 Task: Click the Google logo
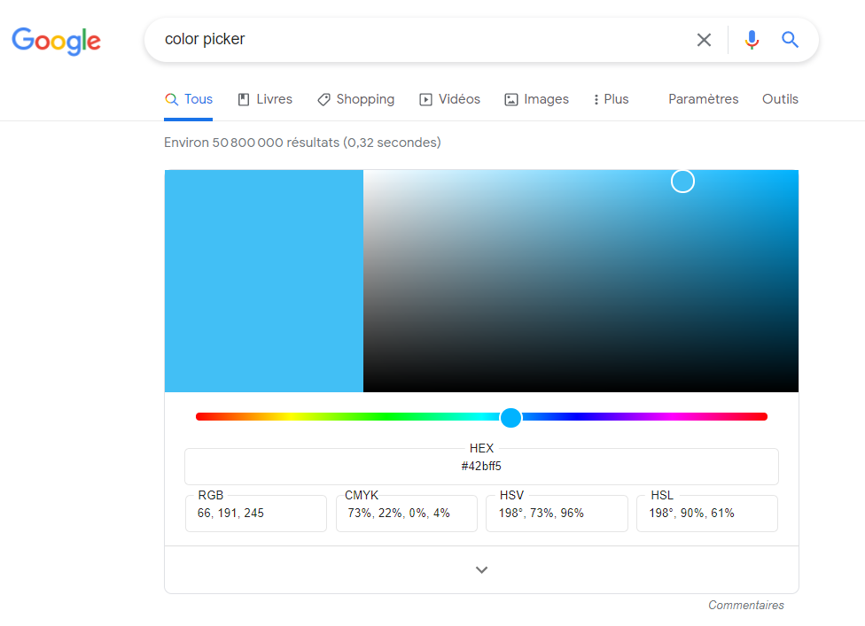click(x=56, y=41)
